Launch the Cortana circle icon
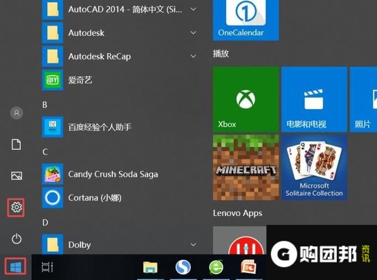Image resolution: width=377 pixels, height=280 pixels. 53,198
